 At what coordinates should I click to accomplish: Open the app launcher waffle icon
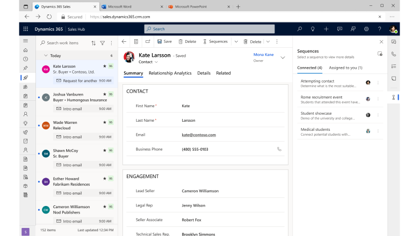pyautogui.click(x=26, y=29)
